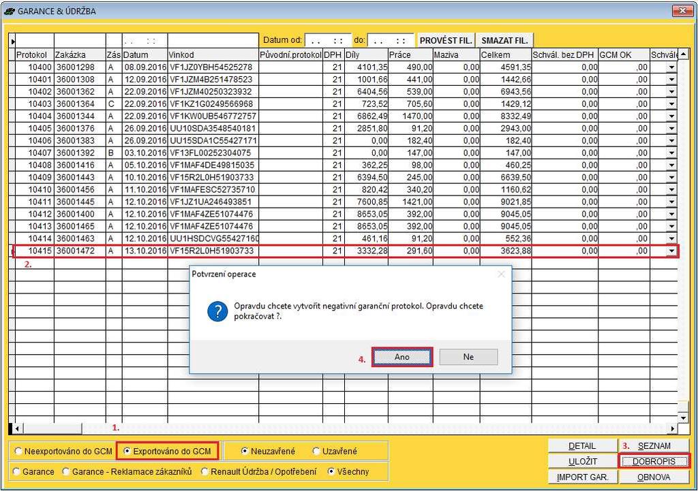Click the horizontal scrollbar thumb
This screenshot has width=698, height=491.
[52, 429]
